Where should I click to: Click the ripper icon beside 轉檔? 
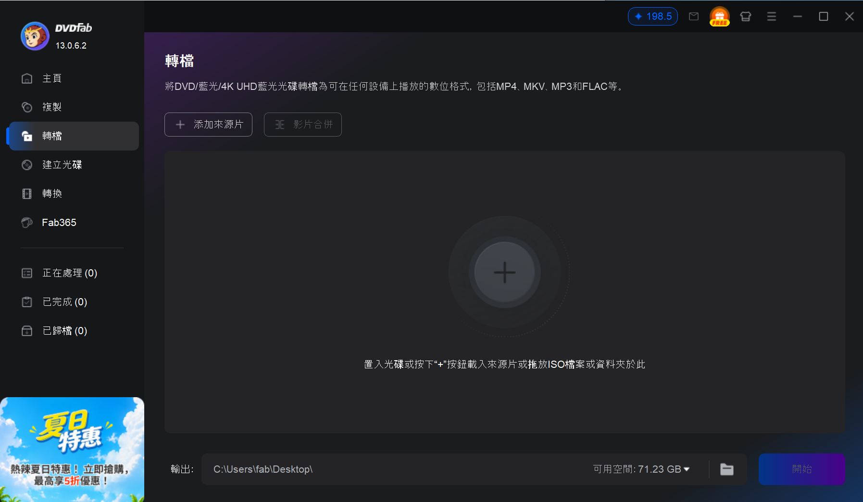27,136
